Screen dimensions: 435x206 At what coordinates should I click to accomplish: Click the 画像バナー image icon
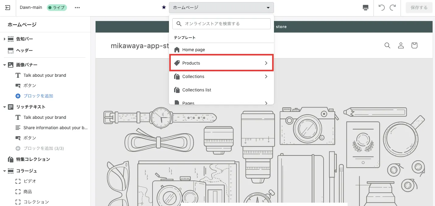(x=11, y=65)
